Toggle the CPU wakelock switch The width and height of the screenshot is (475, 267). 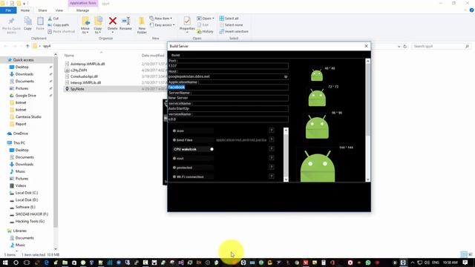pyautogui.click(x=212, y=149)
